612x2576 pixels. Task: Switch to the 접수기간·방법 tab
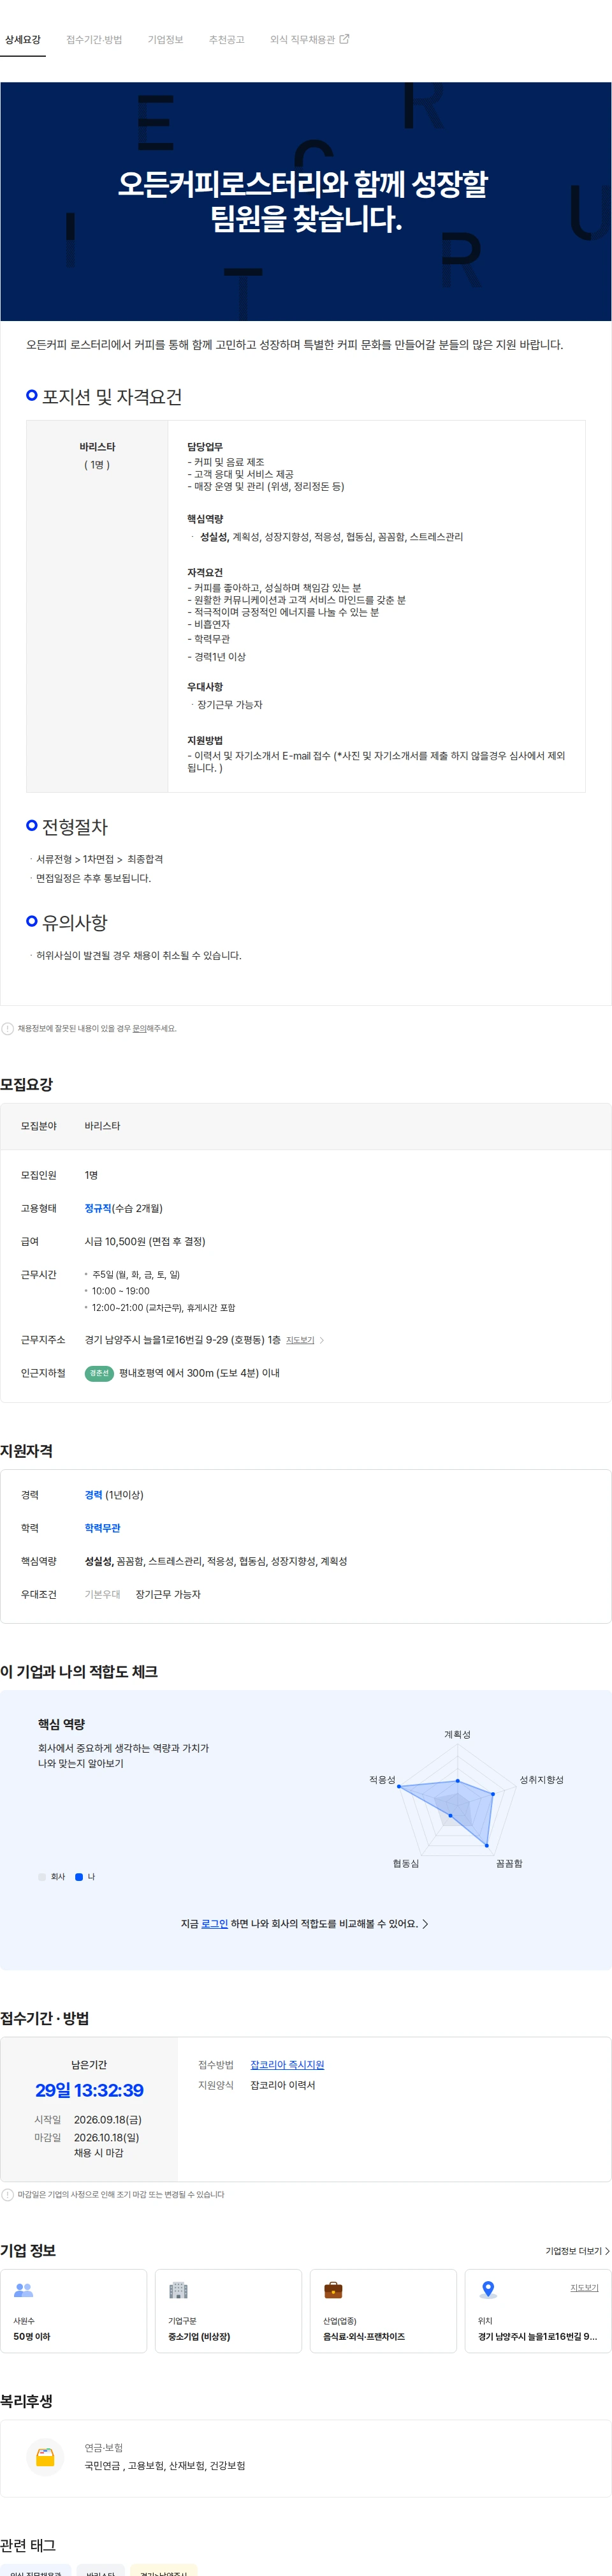coord(94,40)
